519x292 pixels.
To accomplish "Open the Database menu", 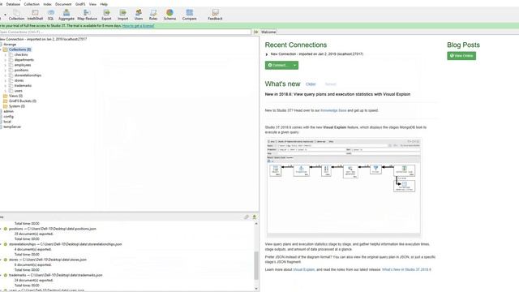I will tap(13, 4).
